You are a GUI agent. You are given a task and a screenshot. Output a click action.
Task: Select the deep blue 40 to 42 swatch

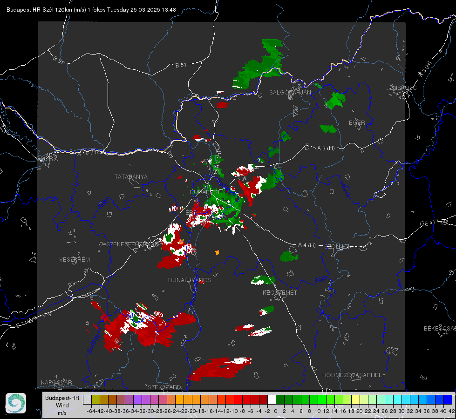click(448, 399)
